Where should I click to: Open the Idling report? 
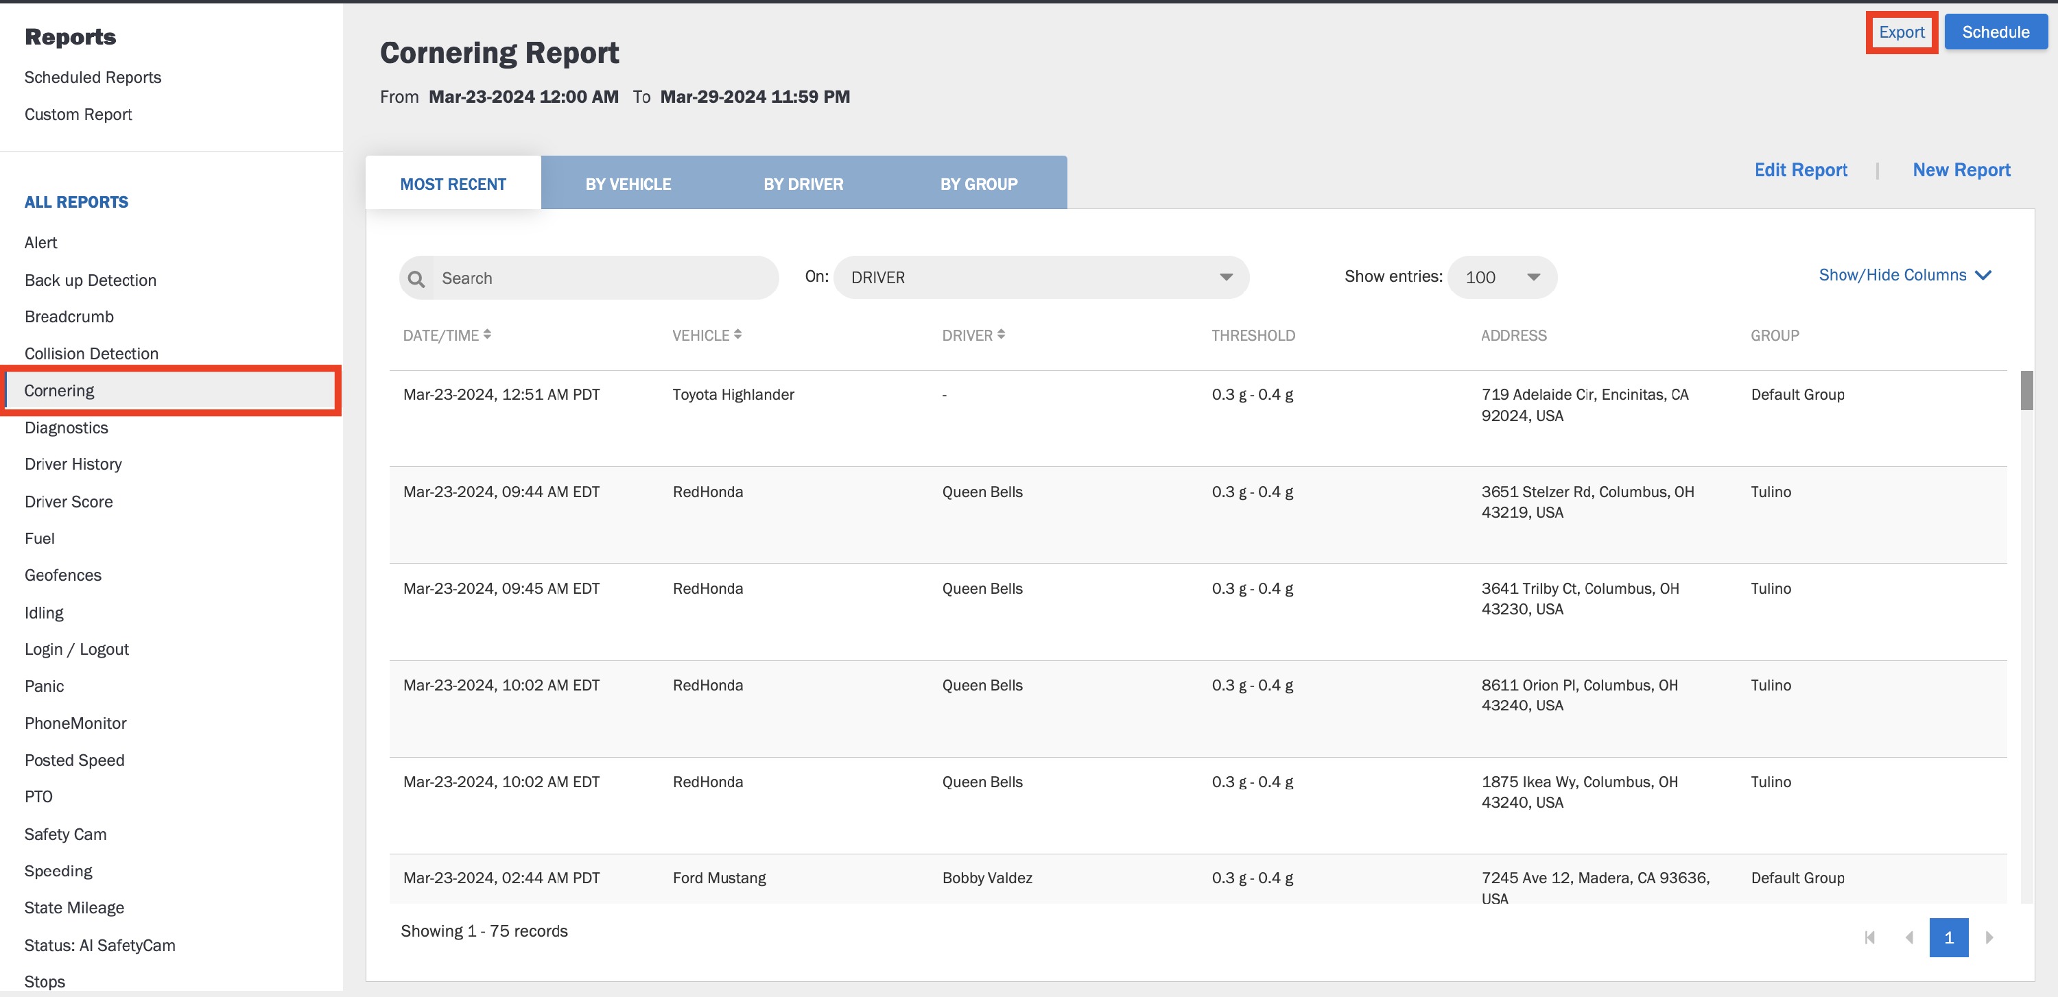(x=44, y=613)
